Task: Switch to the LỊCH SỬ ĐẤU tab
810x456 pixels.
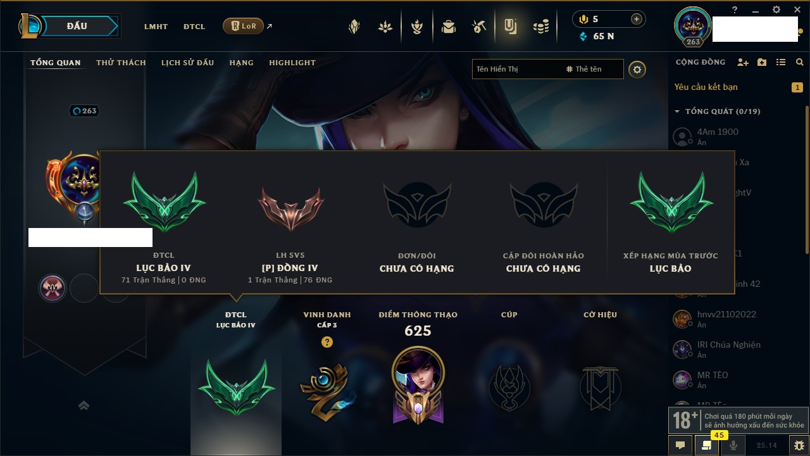Action: point(187,63)
